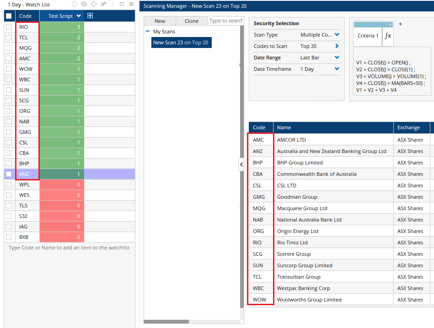Close the Criteria 1 tab with x

pyautogui.click(x=390, y=25)
